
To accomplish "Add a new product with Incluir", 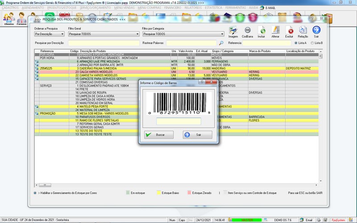I will click(262, 31).
